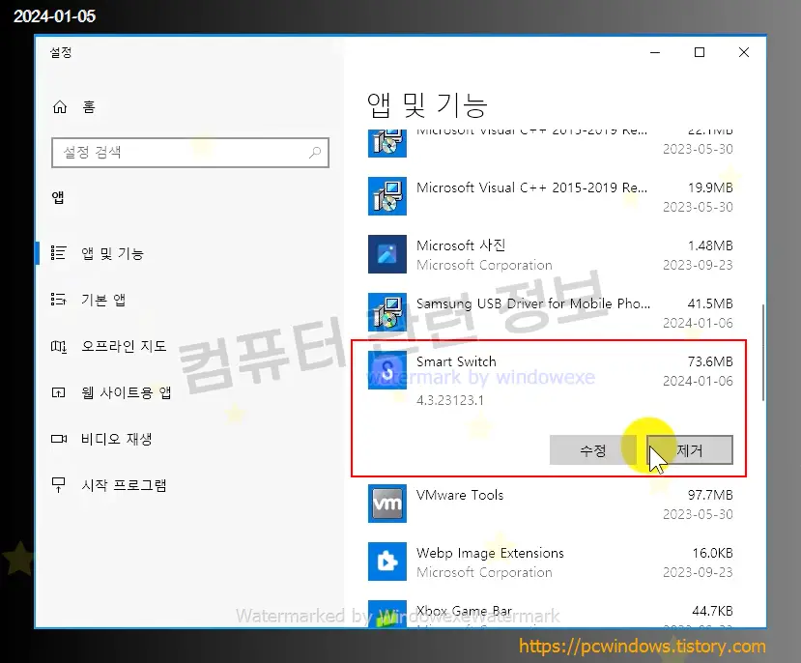Focus the 설정 검색 search field

pyautogui.click(x=190, y=152)
